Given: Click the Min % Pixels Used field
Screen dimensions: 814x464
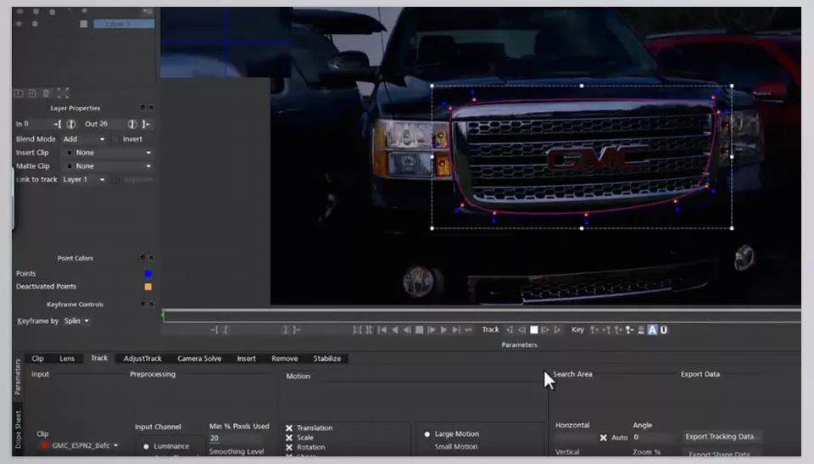Looking at the screenshot, I should (237, 439).
